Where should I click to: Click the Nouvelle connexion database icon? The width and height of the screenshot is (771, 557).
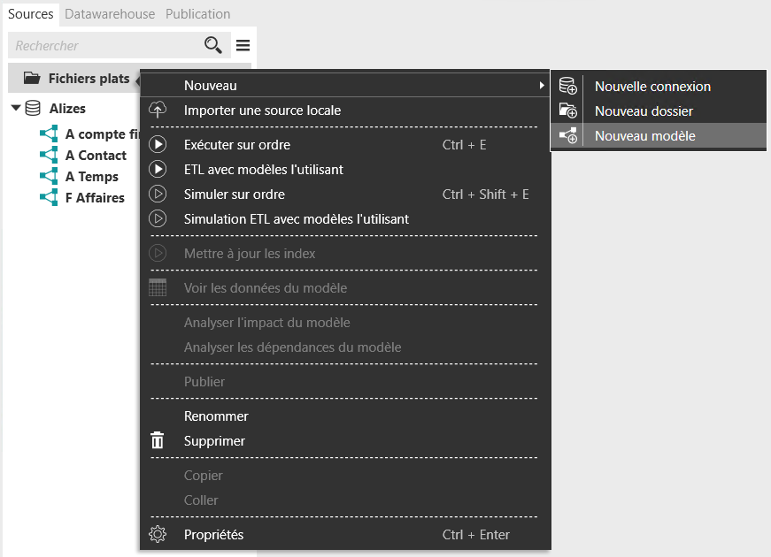coord(568,87)
